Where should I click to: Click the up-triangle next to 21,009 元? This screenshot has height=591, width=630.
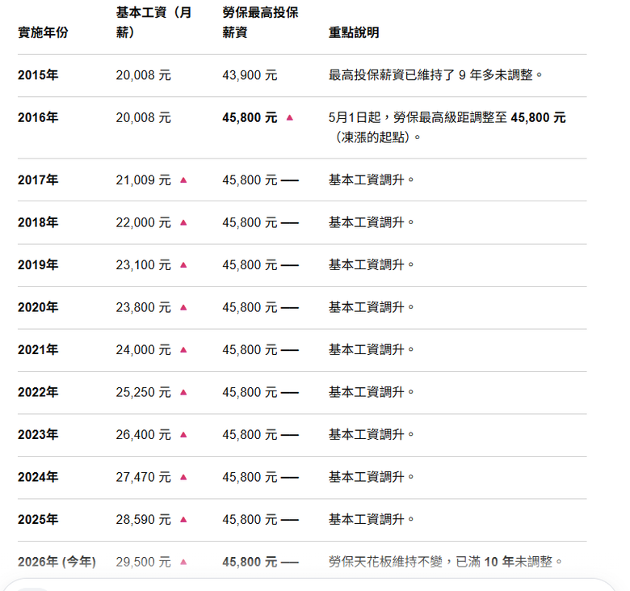pos(183,179)
